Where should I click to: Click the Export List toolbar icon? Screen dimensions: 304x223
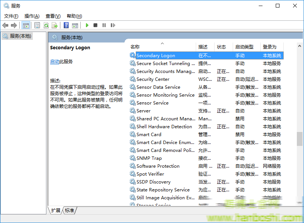coord(55,25)
